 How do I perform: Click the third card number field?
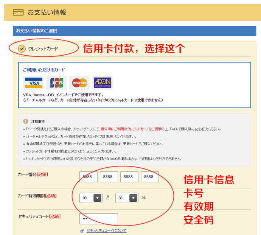point(129,177)
